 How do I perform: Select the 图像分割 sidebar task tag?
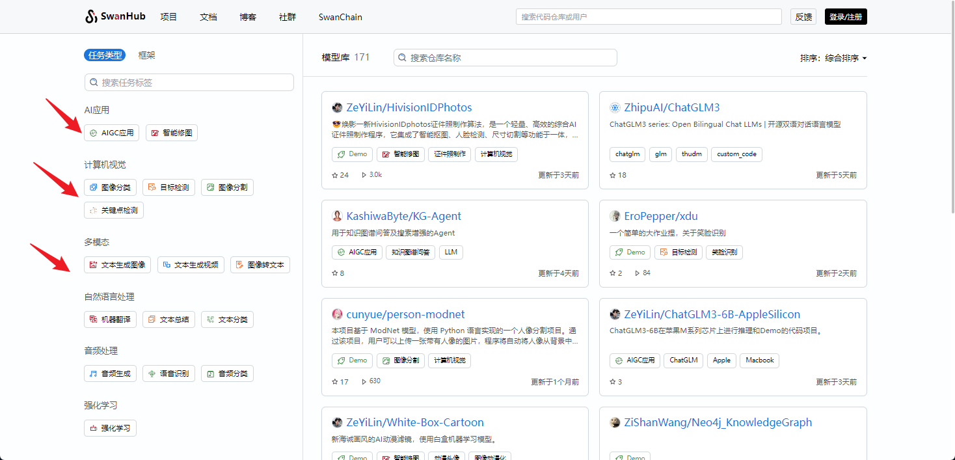(x=227, y=187)
